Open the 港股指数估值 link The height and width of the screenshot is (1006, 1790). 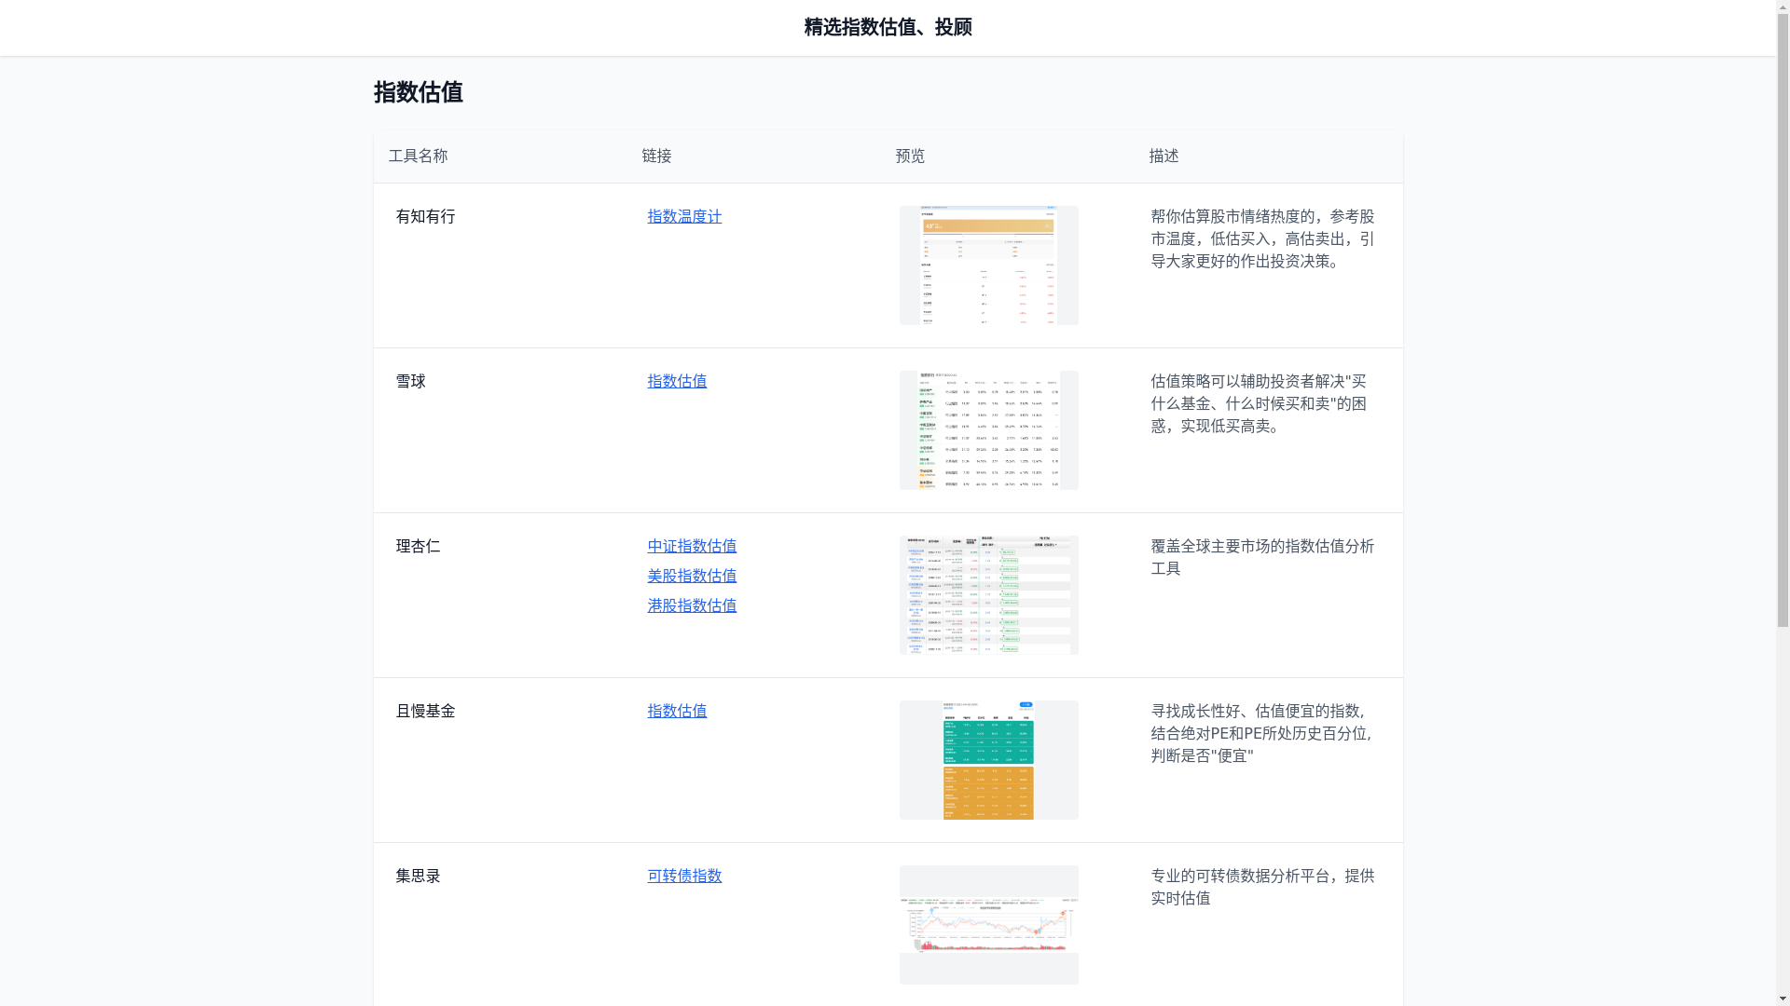pos(692,605)
